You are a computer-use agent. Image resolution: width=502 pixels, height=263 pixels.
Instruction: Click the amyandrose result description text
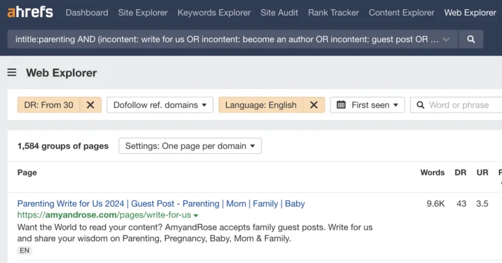pyautogui.click(x=195, y=233)
